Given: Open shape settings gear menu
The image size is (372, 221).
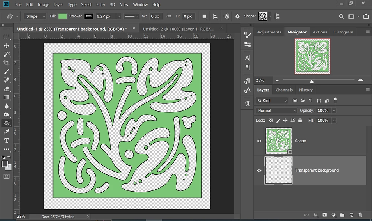Looking at the screenshot, I should pyautogui.click(x=237, y=16).
